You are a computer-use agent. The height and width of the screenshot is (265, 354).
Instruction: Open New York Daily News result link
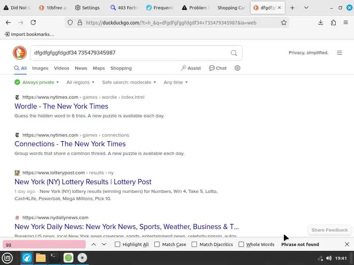click(127, 226)
